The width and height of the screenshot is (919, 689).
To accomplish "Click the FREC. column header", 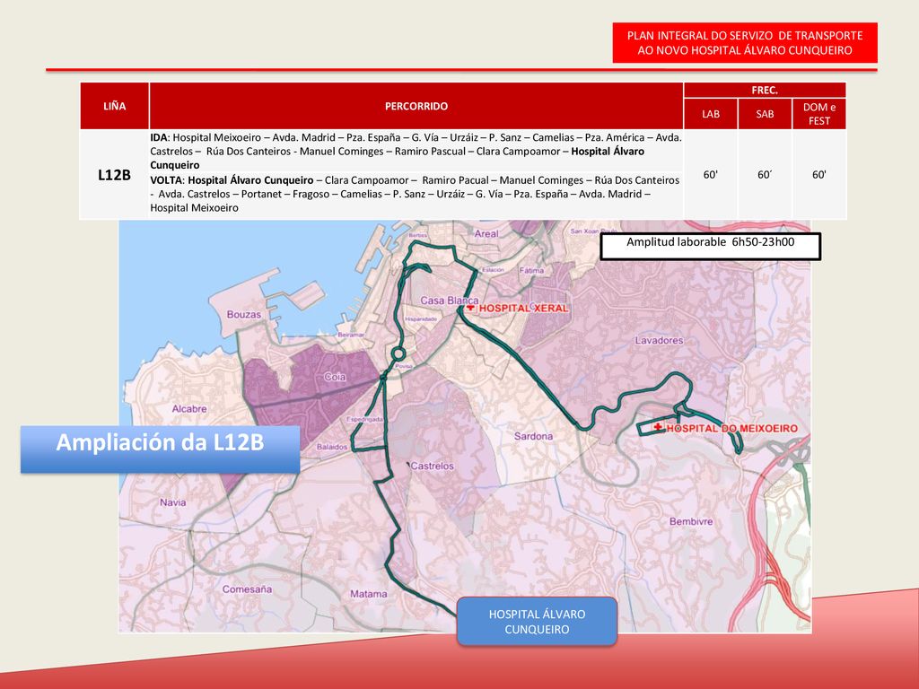I will tap(765, 91).
